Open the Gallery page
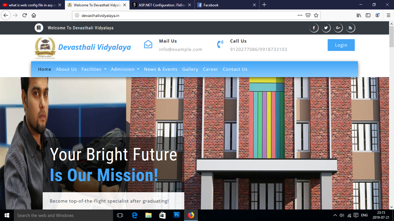 click(190, 69)
